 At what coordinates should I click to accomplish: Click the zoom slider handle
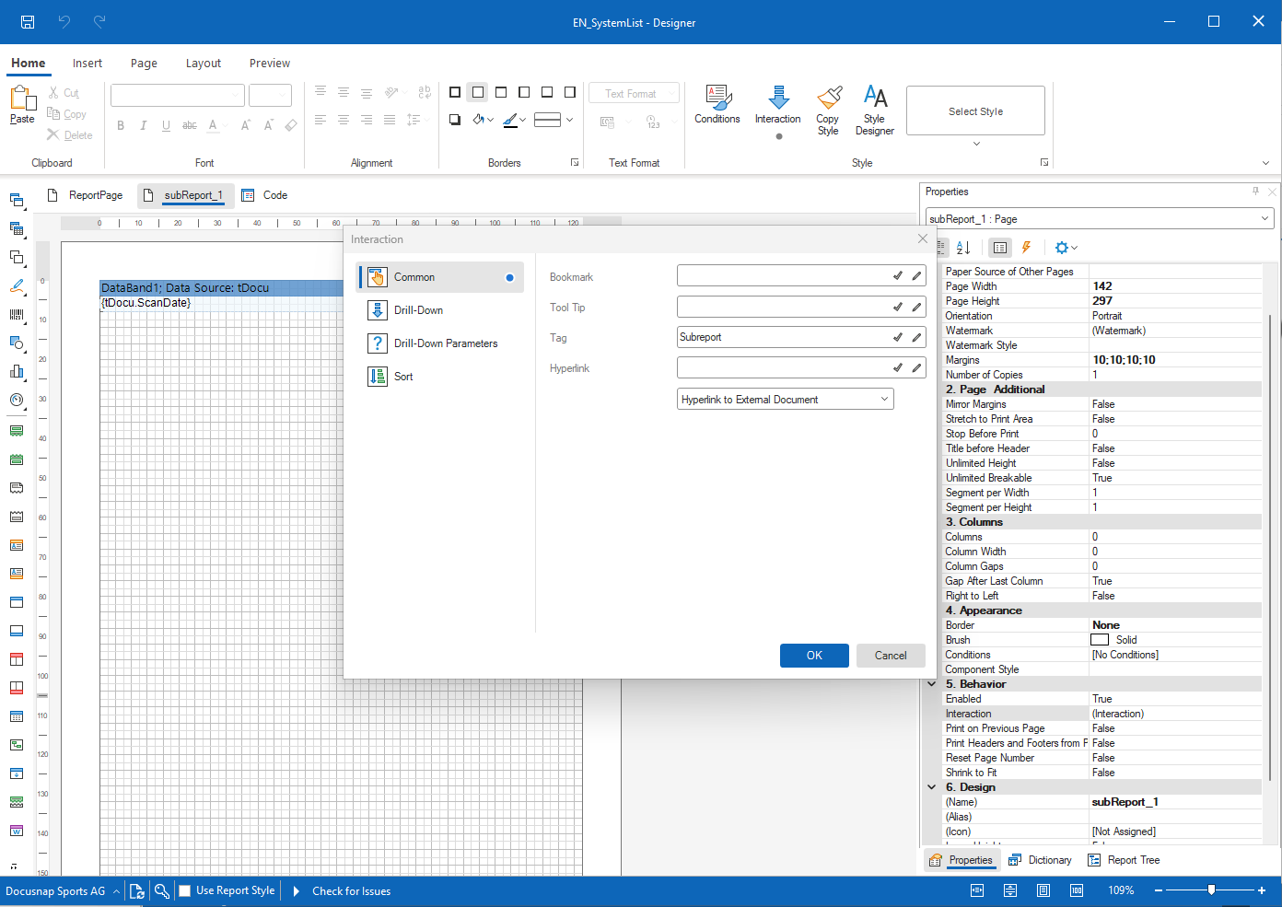pos(1211,890)
